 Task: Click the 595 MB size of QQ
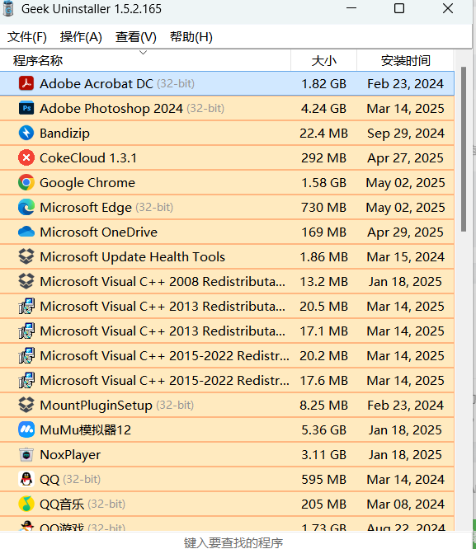[x=324, y=479]
